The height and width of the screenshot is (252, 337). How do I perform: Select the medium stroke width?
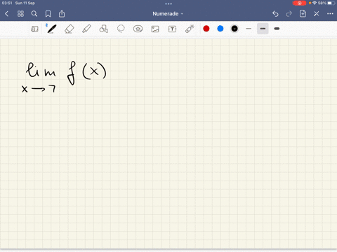pos(263,29)
